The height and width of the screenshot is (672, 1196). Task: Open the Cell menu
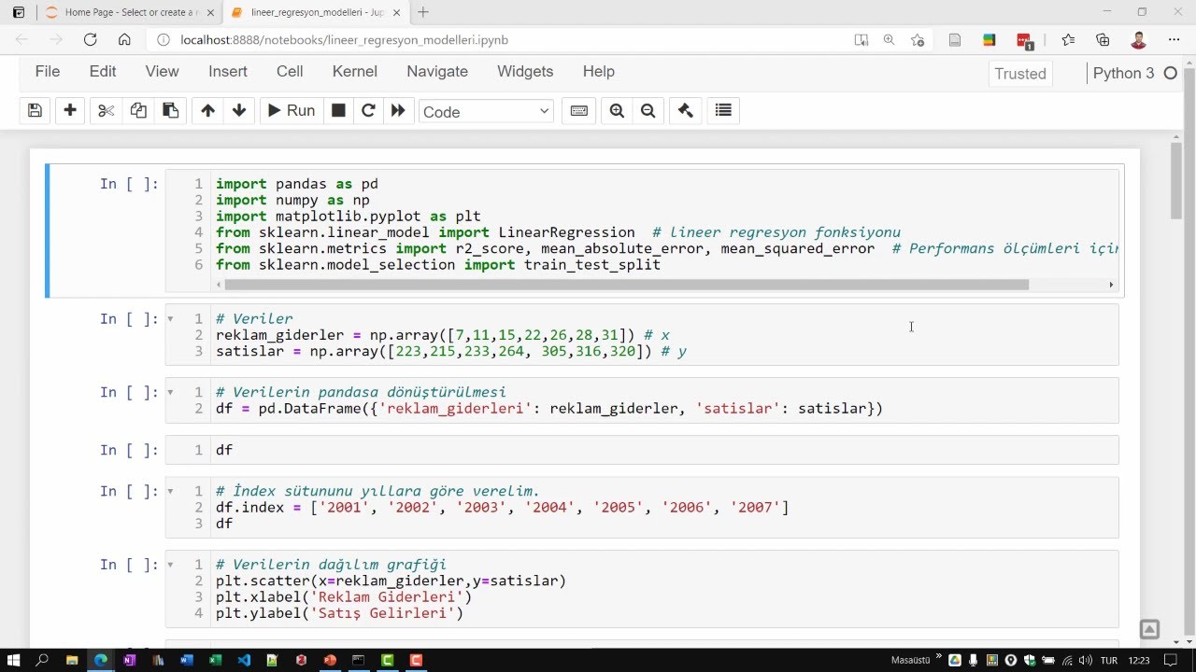(x=290, y=71)
